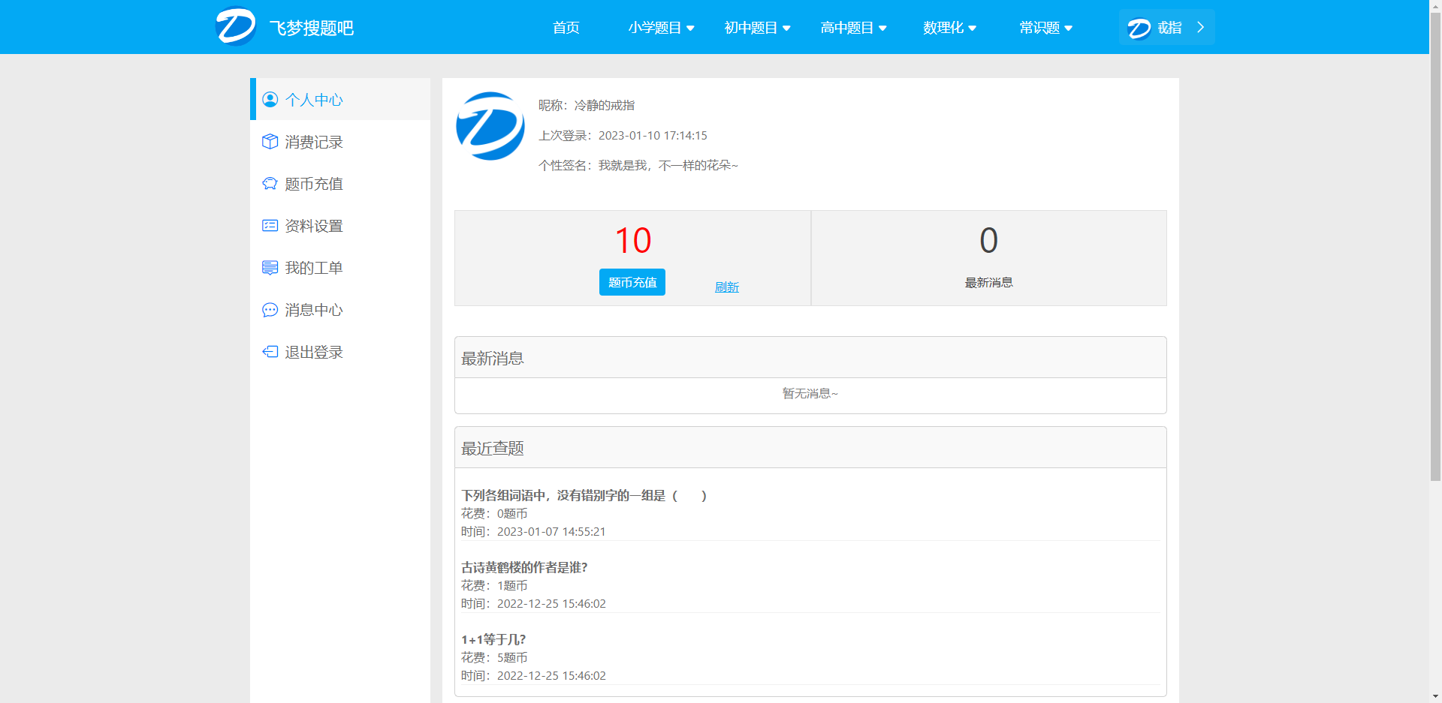The image size is (1442, 703).
Task: Open the 数理化 dropdown in navigation
Action: point(949,28)
